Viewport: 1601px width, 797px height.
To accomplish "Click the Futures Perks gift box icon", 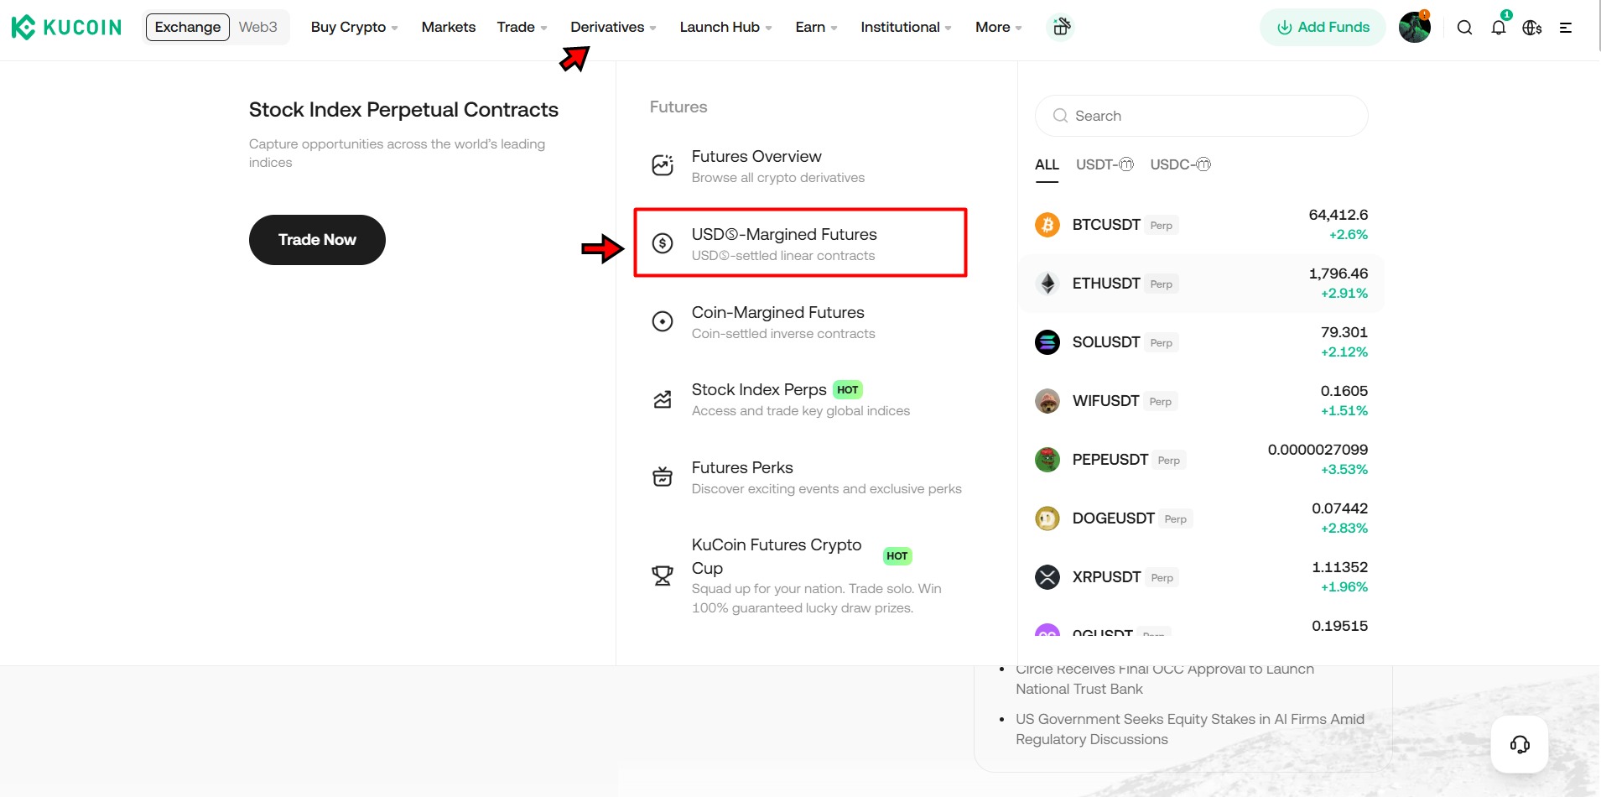I will (x=663, y=477).
